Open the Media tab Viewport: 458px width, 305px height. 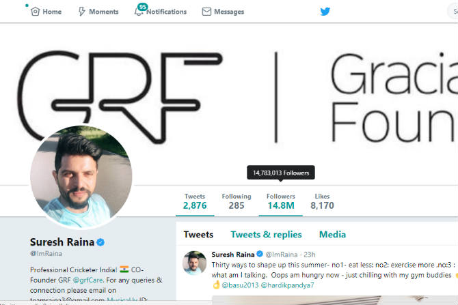point(332,235)
